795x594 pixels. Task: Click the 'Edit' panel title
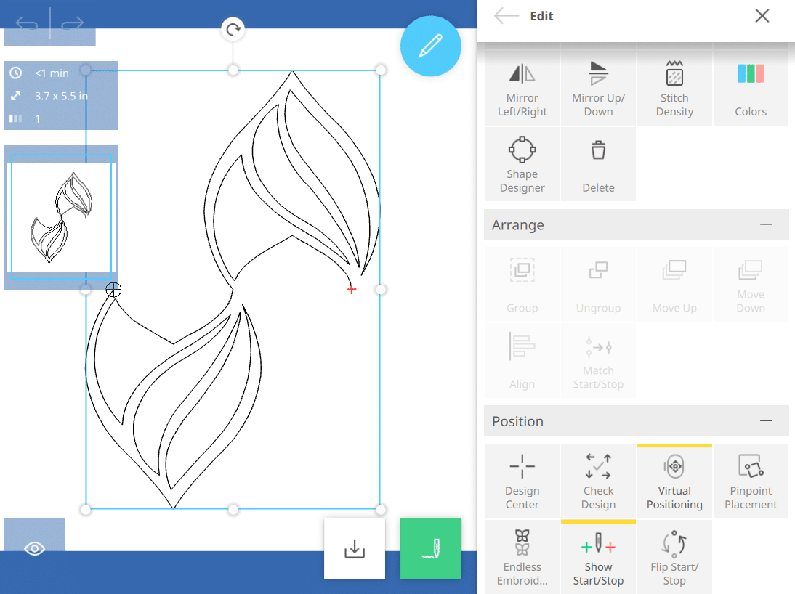point(541,16)
